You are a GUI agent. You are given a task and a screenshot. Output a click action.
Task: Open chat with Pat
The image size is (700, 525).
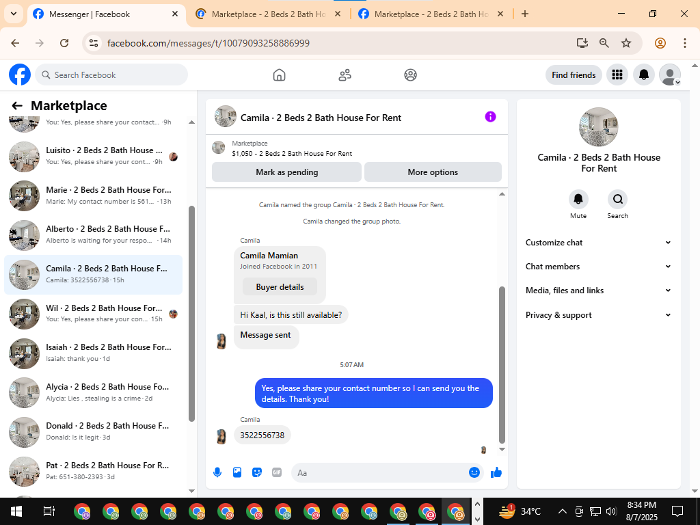click(93, 471)
